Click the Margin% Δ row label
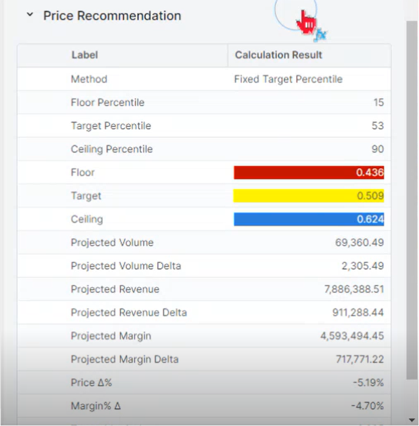The width and height of the screenshot is (419, 426). point(96,406)
